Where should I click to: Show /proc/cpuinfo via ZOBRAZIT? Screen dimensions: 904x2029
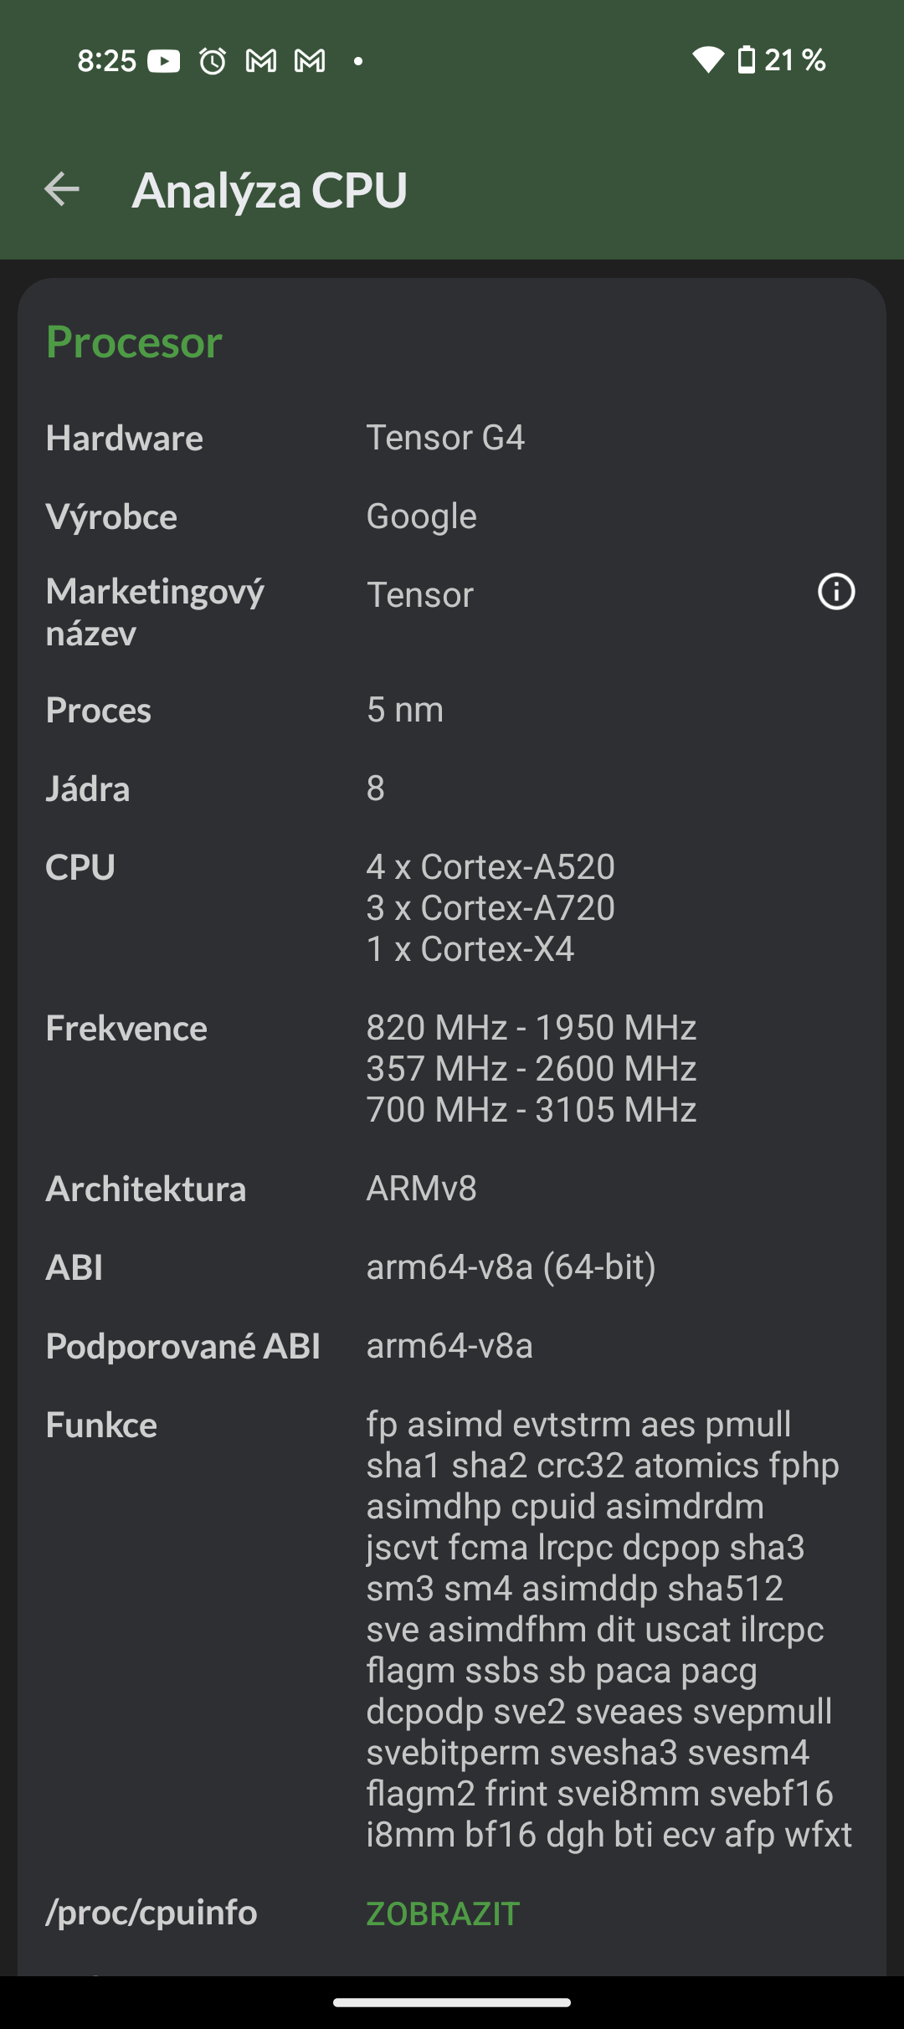441,1913
